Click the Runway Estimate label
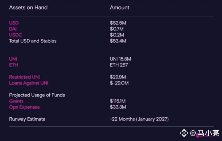 (27, 119)
